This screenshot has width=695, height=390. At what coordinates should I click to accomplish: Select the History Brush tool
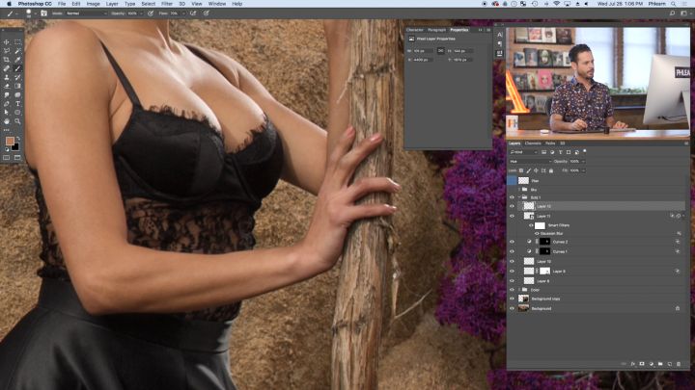pyautogui.click(x=17, y=77)
